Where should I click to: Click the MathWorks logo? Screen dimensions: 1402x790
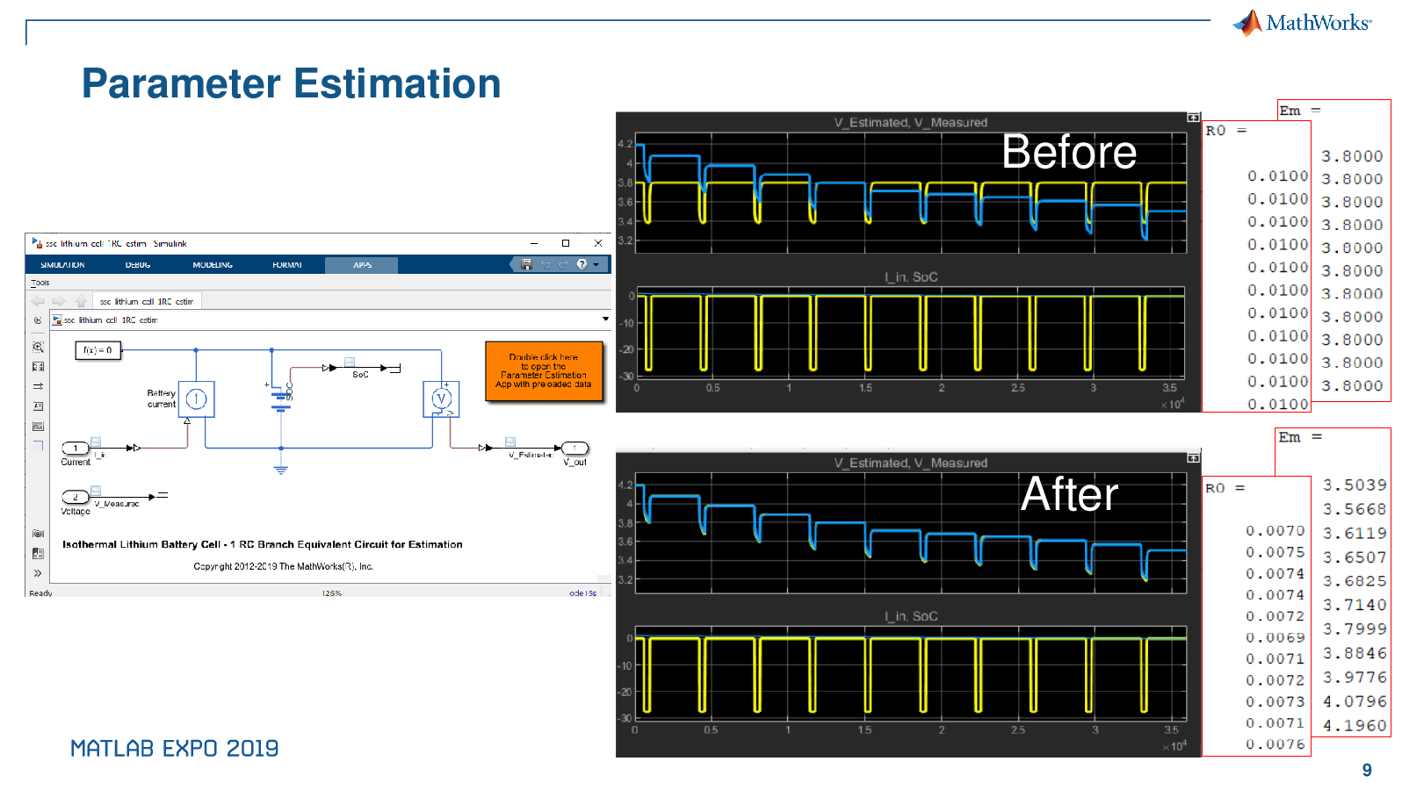coord(1302,23)
